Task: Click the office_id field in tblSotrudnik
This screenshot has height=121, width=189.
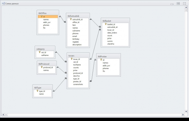Action: 76,22
